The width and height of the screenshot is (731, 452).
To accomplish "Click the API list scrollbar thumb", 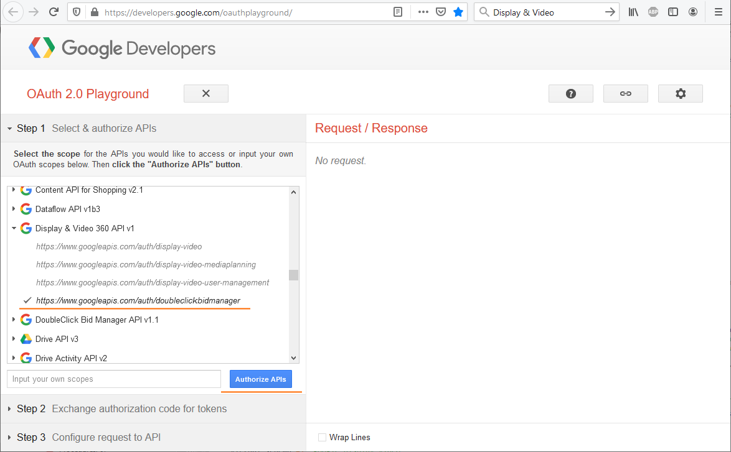I will [293, 275].
